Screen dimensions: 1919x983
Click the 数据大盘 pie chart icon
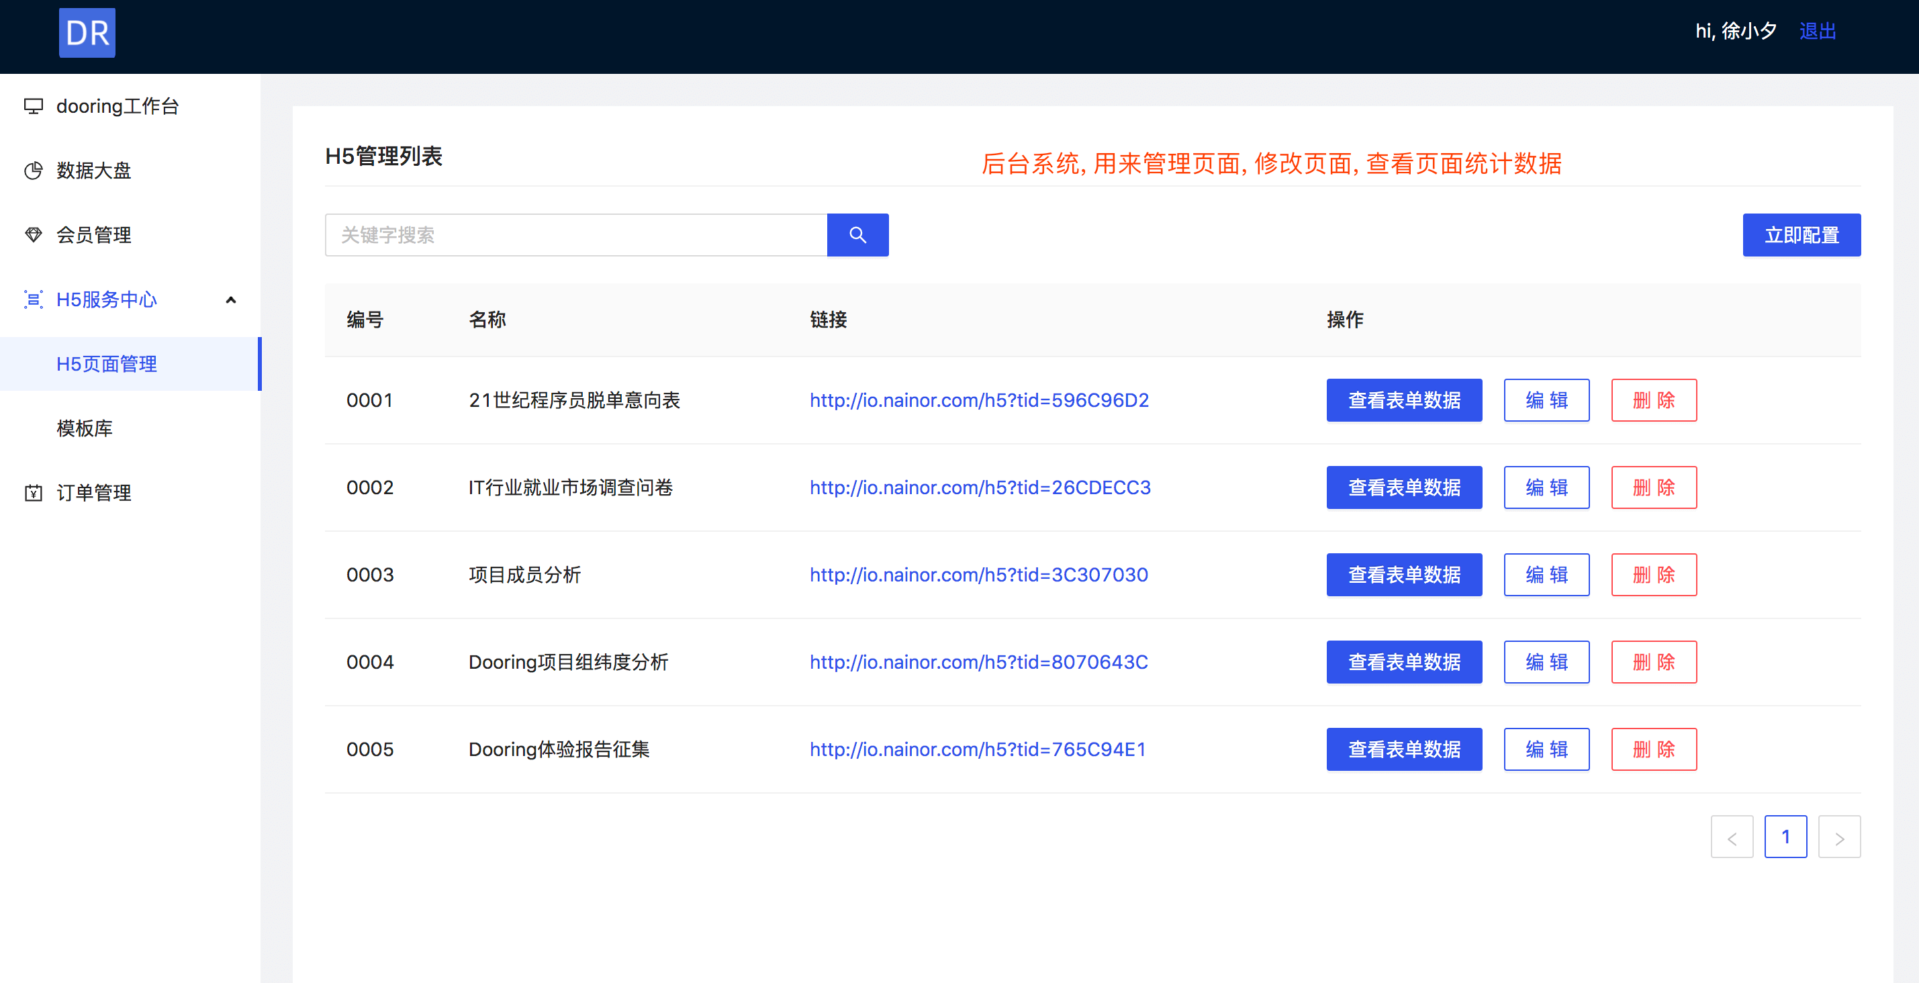[x=34, y=171]
